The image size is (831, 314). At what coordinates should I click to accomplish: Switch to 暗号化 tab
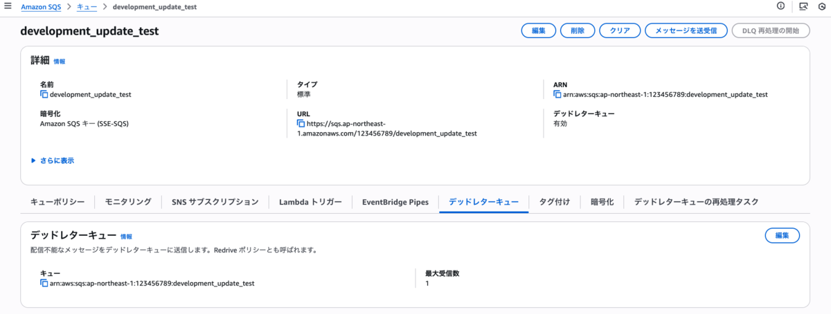(x=602, y=202)
